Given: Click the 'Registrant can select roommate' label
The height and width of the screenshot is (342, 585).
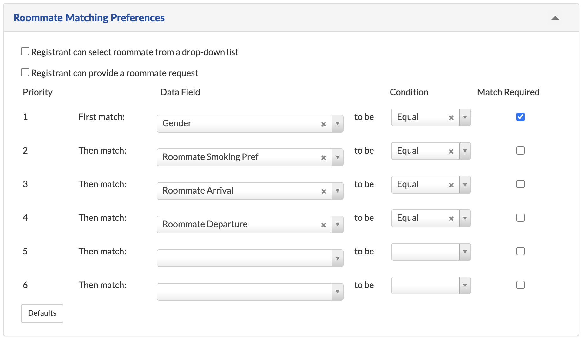Looking at the screenshot, I should click(135, 52).
